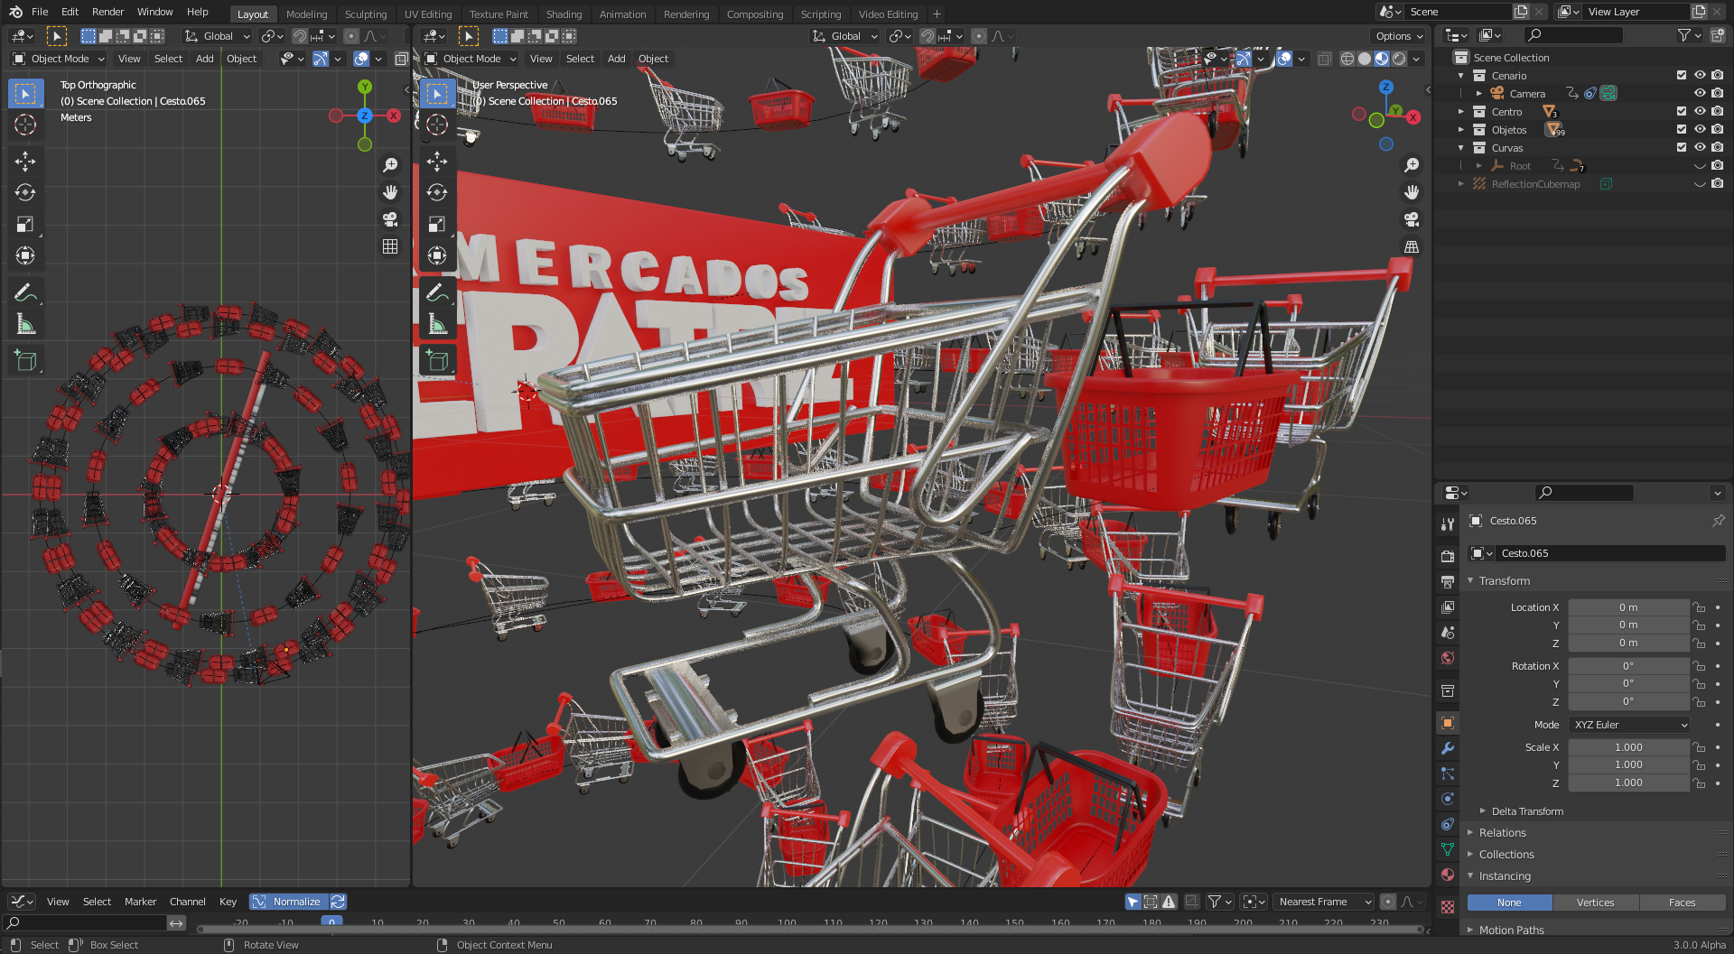This screenshot has height=954, width=1734.
Task: Click the green Y axis on left gizmo
Action: point(365,87)
